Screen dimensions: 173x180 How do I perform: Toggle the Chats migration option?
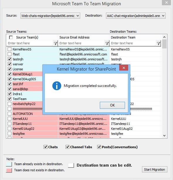(x=45, y=147)
